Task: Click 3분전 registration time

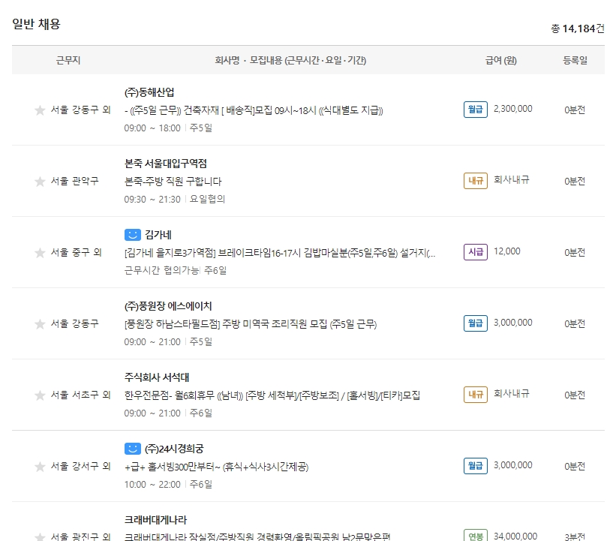Action: pyautogui.click(x=575, y=536)
